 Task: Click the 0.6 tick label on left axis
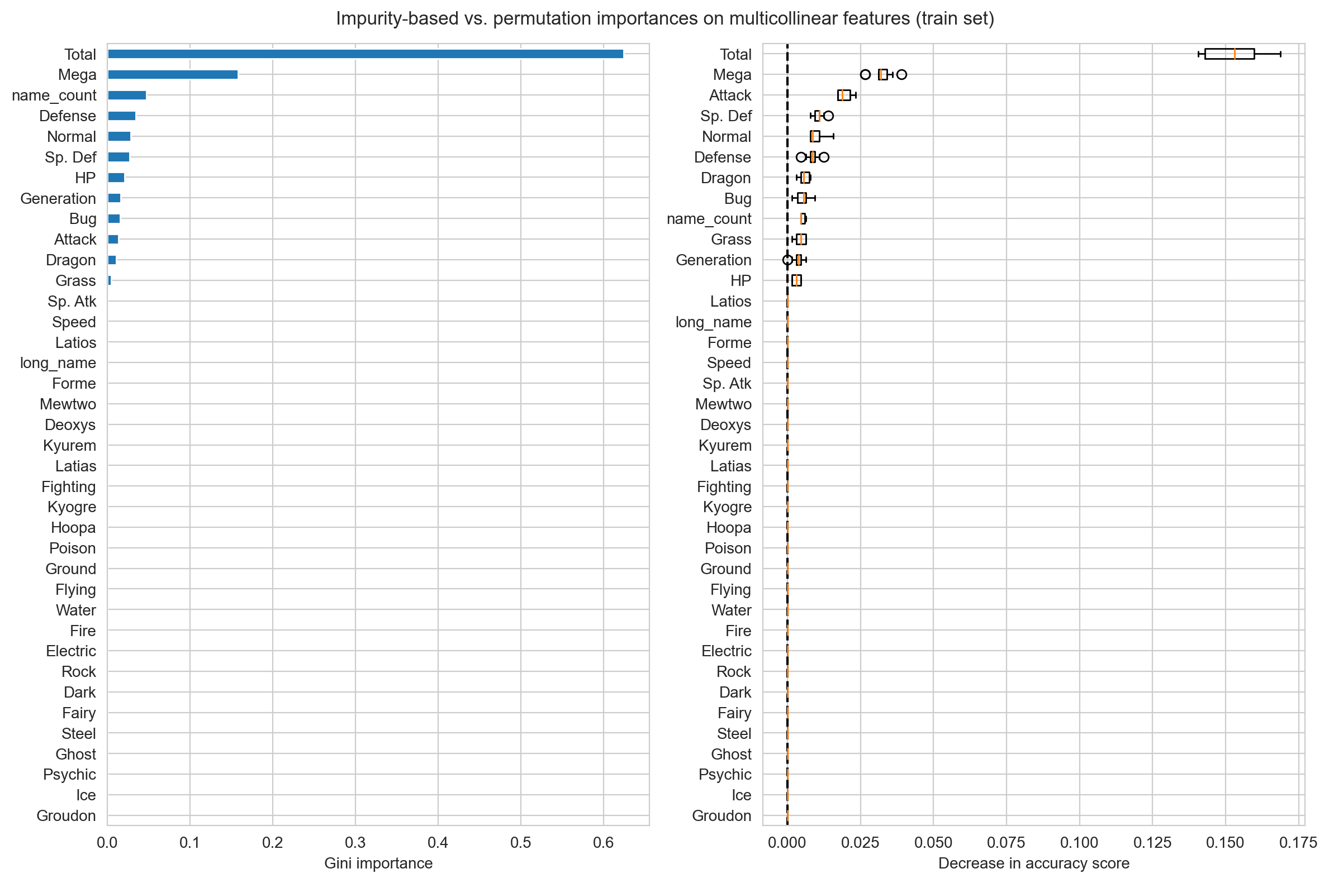point(603,843)
